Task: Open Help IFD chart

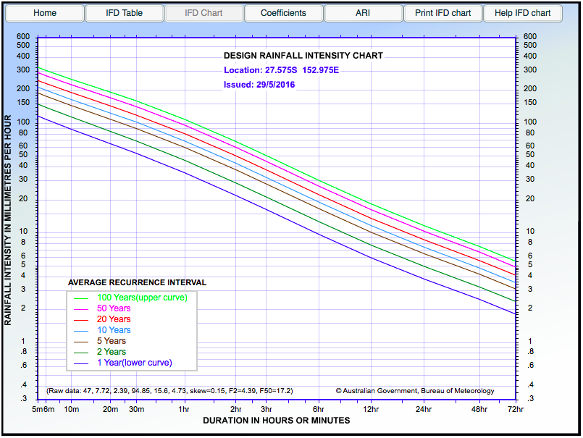Action: (522, 12)
